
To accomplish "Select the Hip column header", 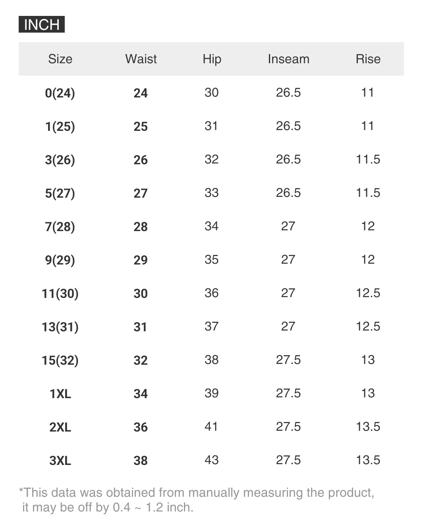I will pos(212,59).
